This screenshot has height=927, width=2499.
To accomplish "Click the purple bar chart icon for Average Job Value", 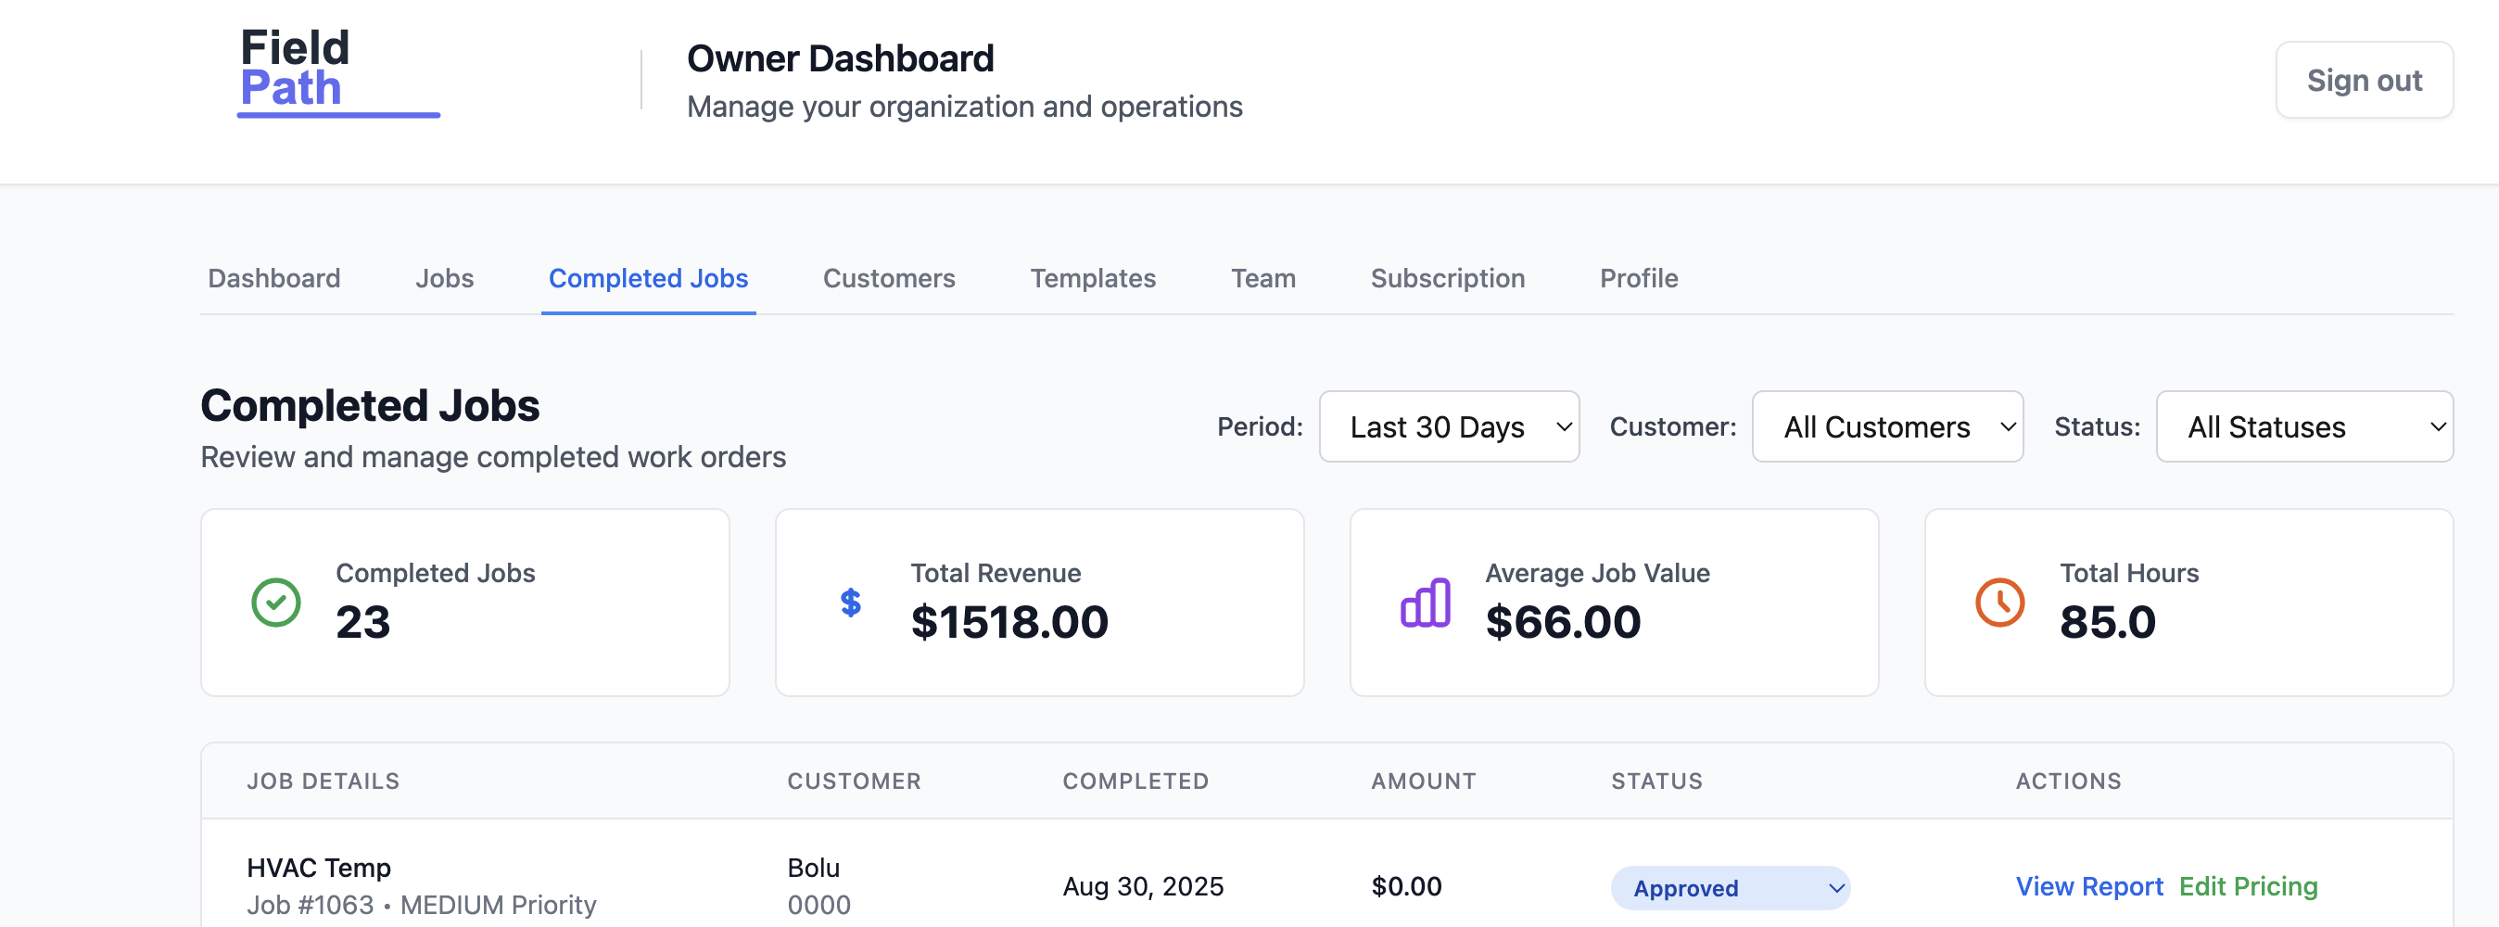I will (x=1424, y=602).
